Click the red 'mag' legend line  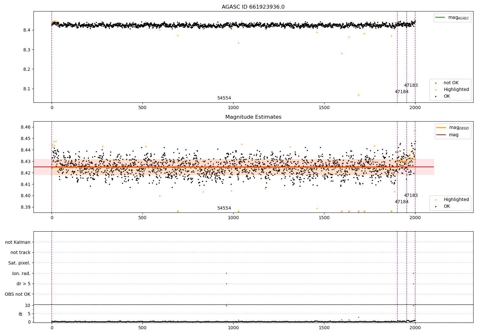pyautogui.click(x=441, y=135)
